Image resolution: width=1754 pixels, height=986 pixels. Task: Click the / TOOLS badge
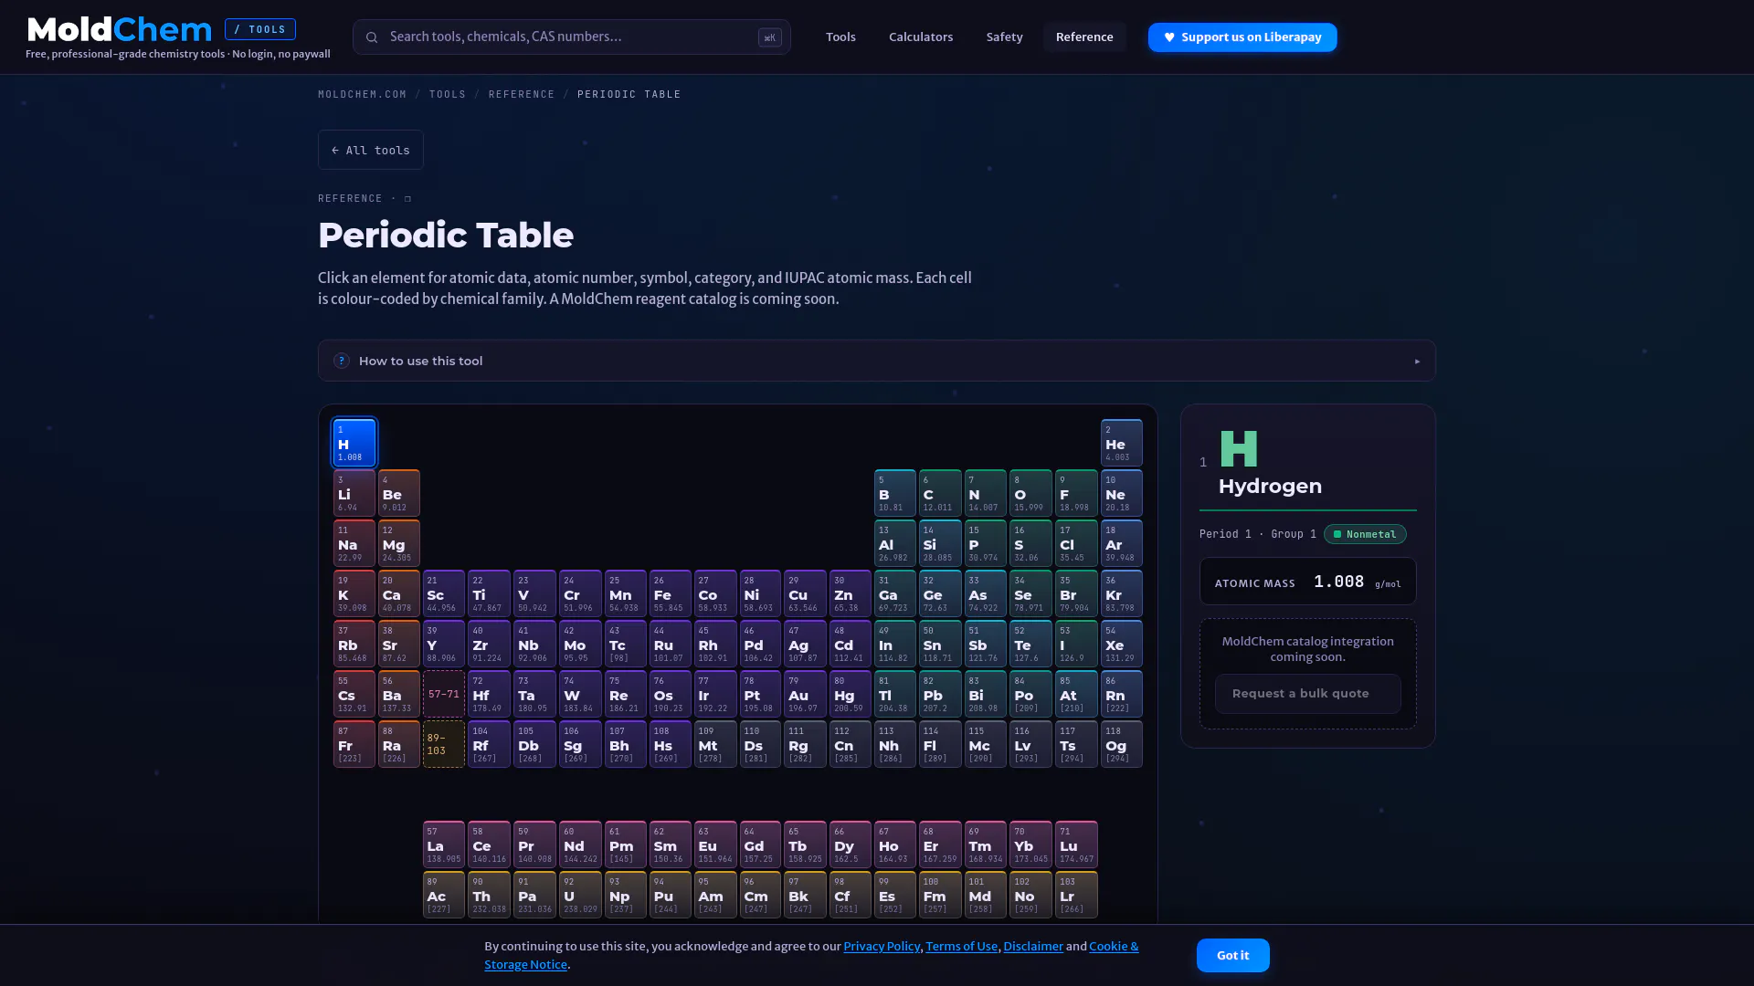pyautogui.click(x=260, y=29)
